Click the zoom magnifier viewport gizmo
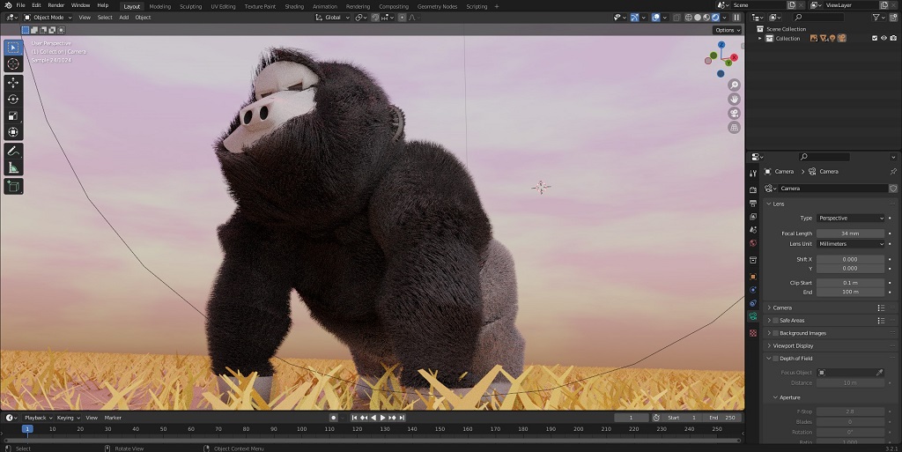This screenshot has width=902, height=452. [x=734, y=85]
